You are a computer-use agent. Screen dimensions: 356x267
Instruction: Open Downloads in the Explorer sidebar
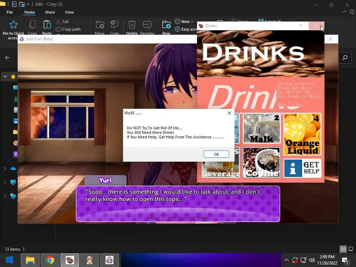click(x=16, y=98)
